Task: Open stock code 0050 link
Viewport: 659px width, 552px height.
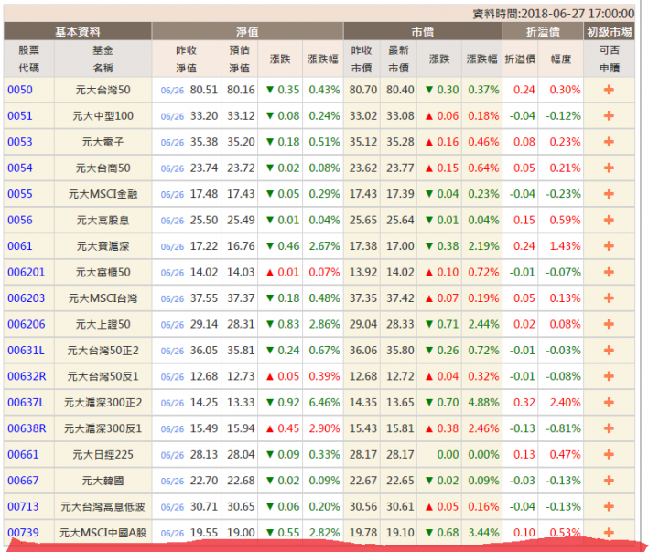Action: coord(20,90)
